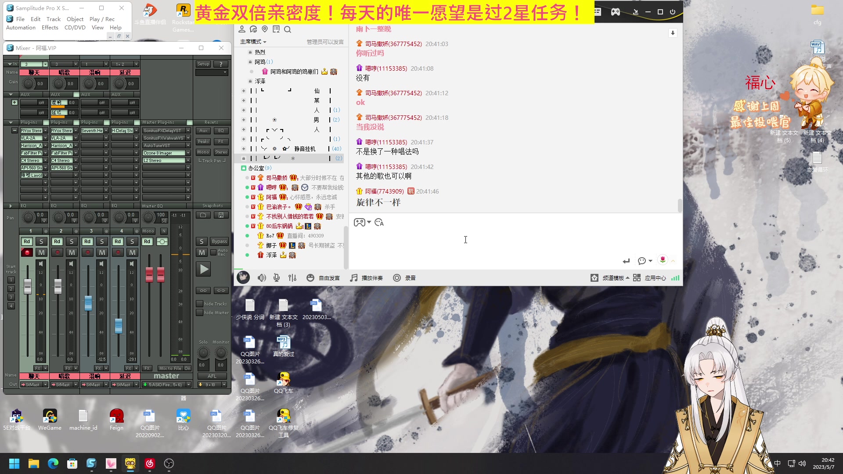Click the user profile icon in chat panel

click(242, 29)
